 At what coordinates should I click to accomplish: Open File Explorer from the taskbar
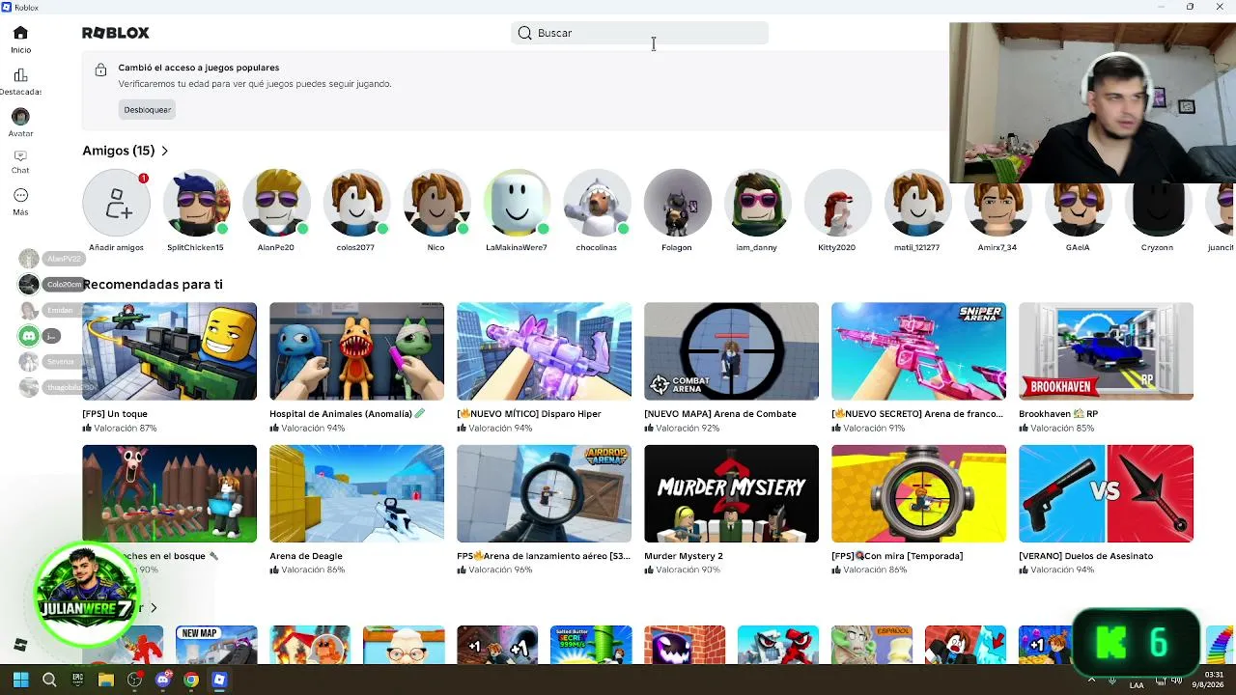click(x=106, y=680)
